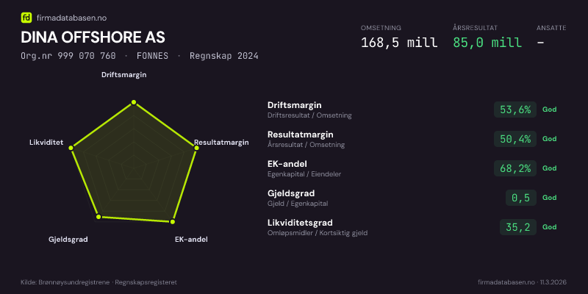588x294 pixels.
Task: Click the God label beside Driftsmargin
Action: (550, 110)
